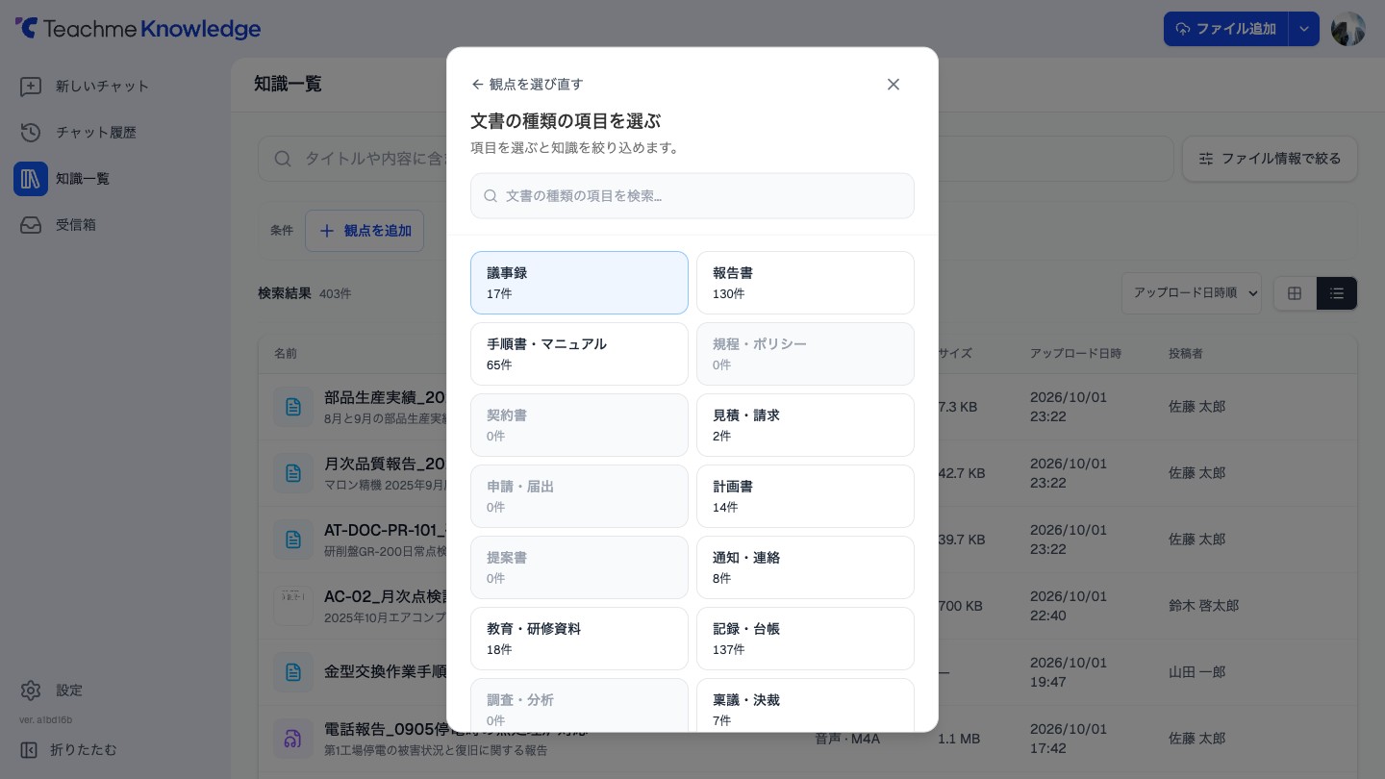1385x779 pixels.
Task: Click the 電話報告_0905 audio icon
Action: [x=293, y=739]
